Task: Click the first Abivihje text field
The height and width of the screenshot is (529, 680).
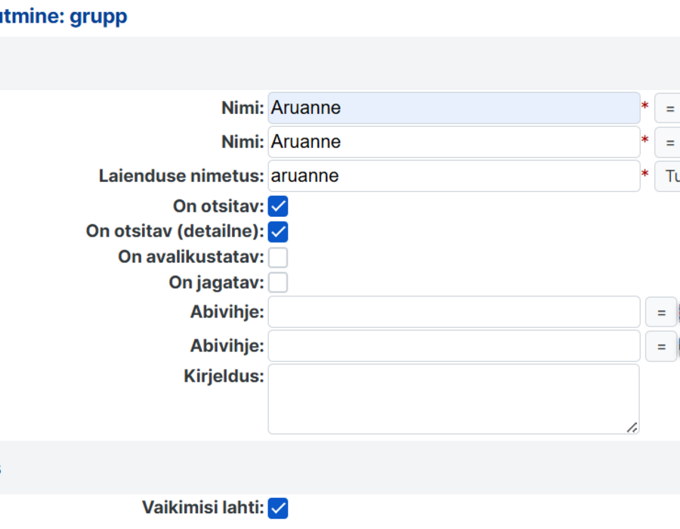Action: click(x=454, y=312)
